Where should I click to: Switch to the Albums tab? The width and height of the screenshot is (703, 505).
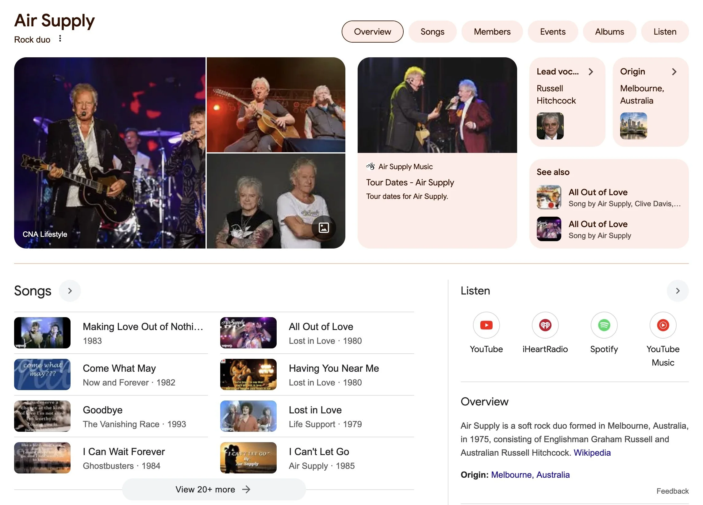tap(609, 32)
